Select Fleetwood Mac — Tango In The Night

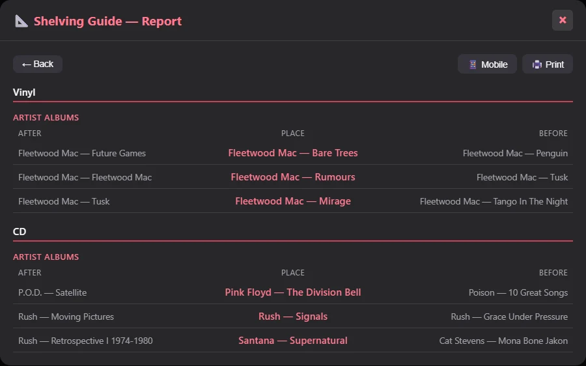494,201
